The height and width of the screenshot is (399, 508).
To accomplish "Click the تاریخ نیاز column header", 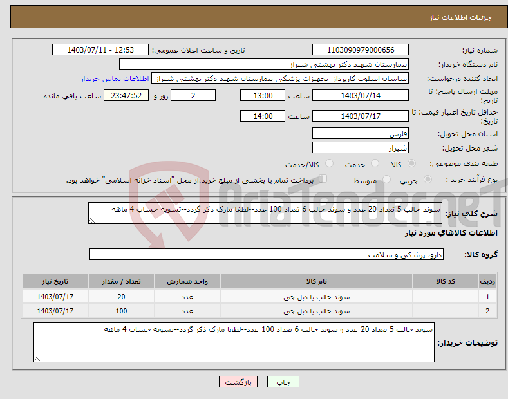I will point(55,281).
